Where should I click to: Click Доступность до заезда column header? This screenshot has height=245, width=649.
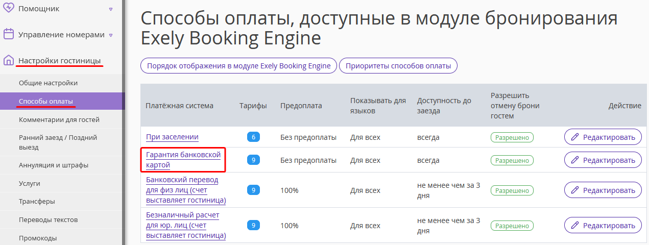[x=444, y=106]
